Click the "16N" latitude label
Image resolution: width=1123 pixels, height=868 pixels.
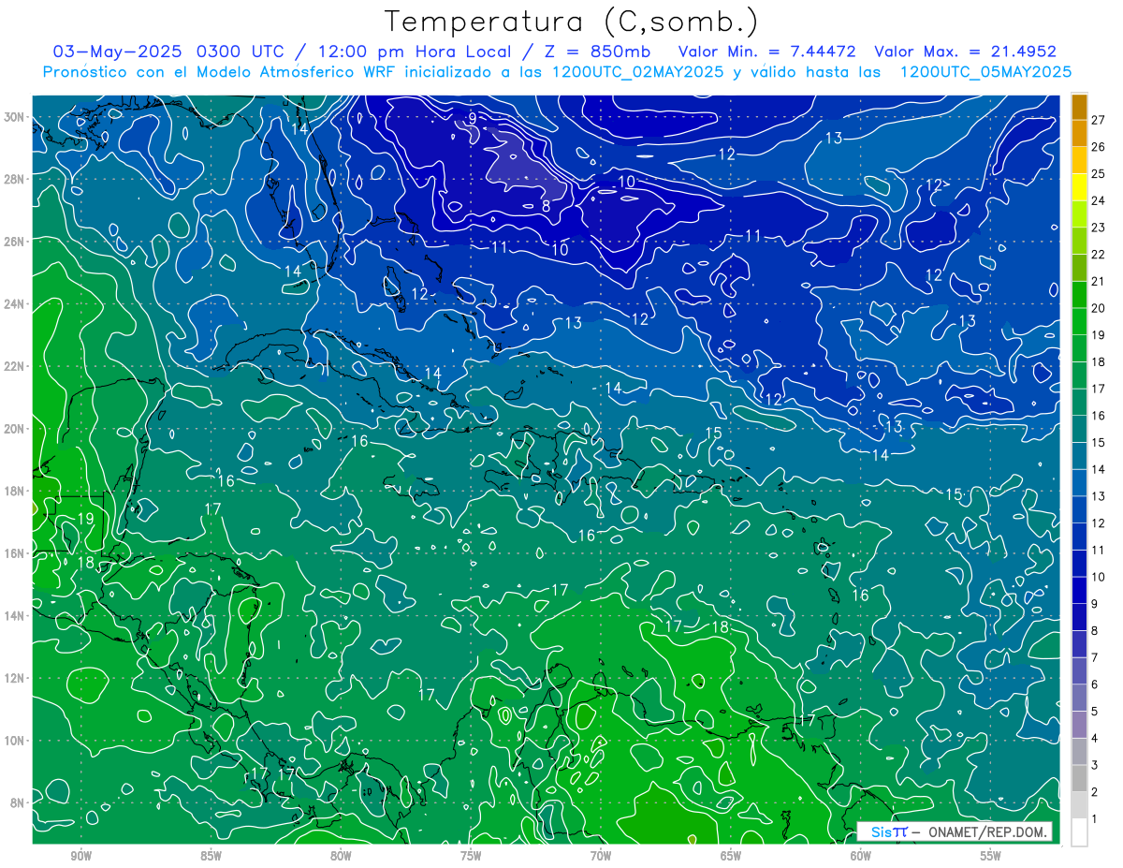tap(15, 553)
